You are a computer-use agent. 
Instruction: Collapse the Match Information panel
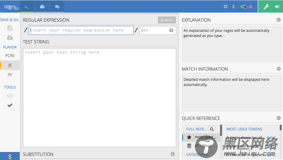coord(278,69)
